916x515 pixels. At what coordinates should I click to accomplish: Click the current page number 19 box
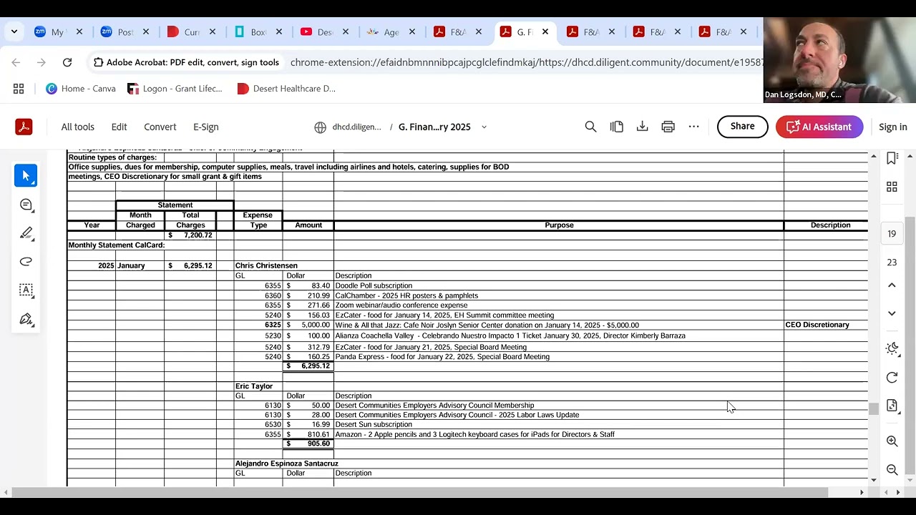[x=892, y=234]
